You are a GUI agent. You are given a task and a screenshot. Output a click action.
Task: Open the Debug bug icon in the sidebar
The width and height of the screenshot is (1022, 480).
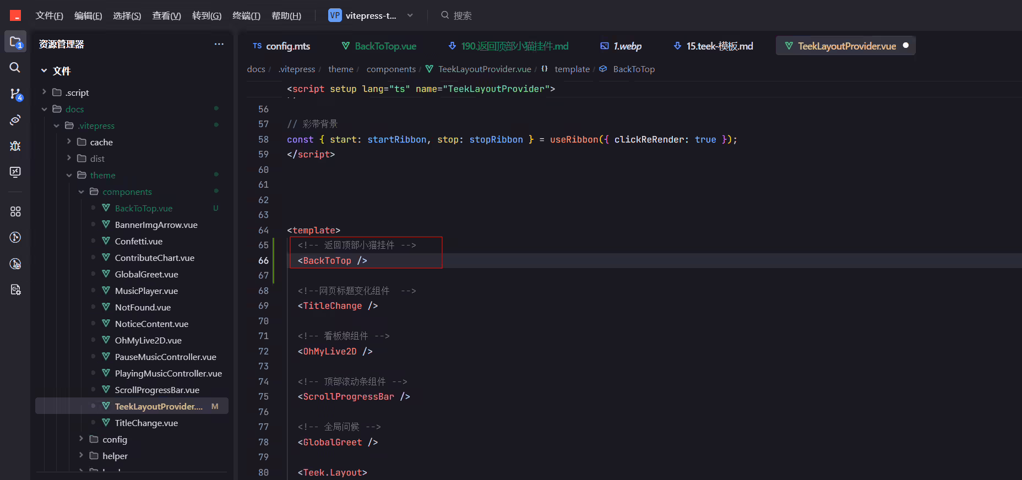point(15,146)
